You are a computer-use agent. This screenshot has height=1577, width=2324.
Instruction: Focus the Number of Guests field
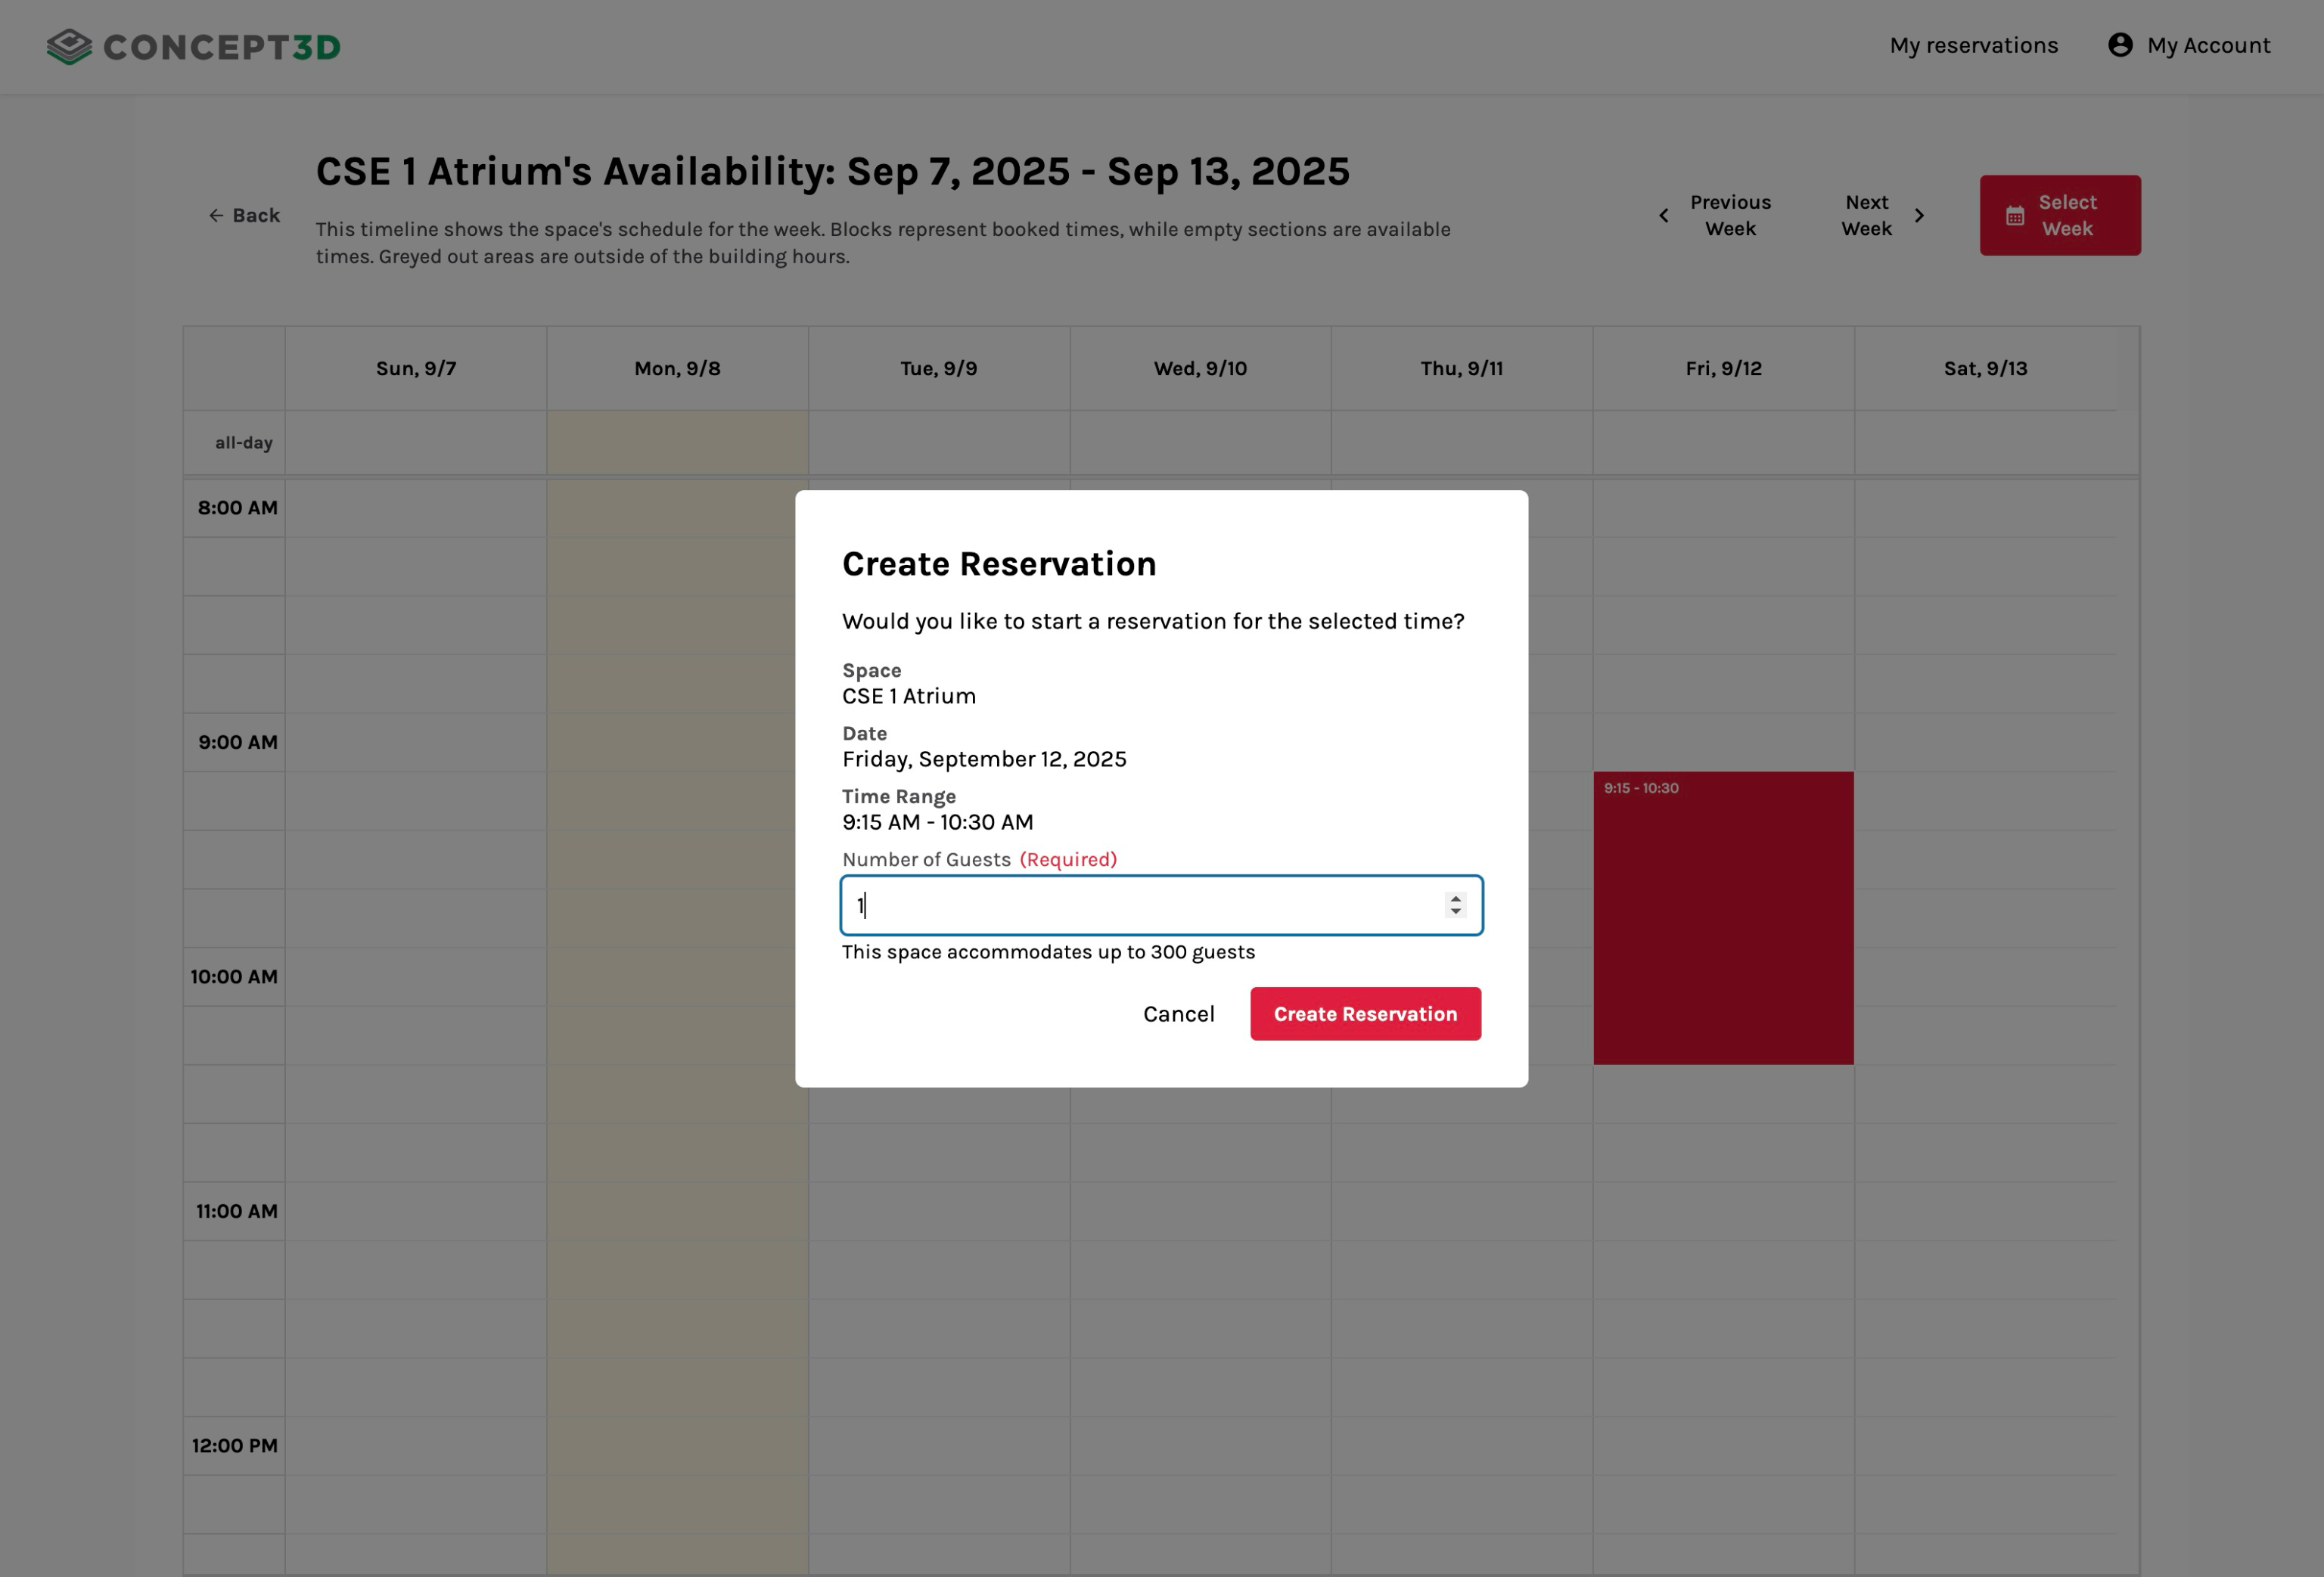point(1140,906)
